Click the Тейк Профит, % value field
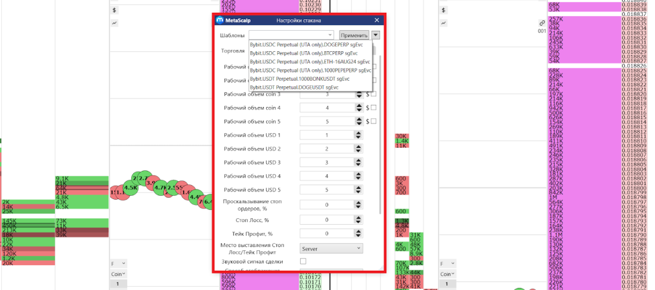The image size is (655, 290). (327, 234)
